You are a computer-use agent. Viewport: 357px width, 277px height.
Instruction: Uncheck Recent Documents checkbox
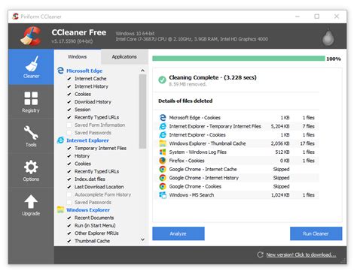coord(69,218)
